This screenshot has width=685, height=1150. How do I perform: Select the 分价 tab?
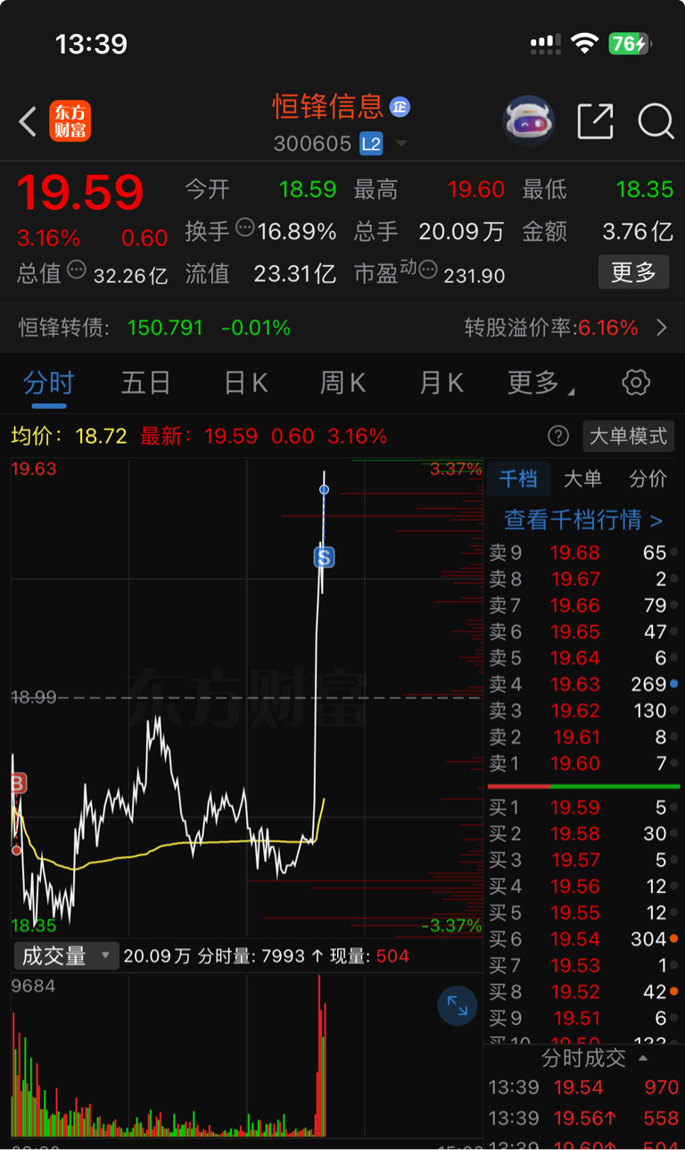648,479
